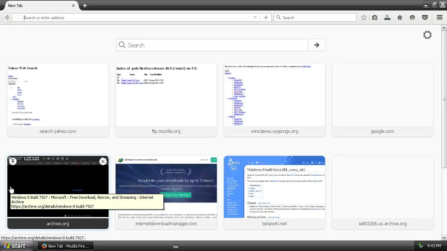Focus the new tab page Search field
447x251 pixels.
pyautogui.click(x=212, y=45)
